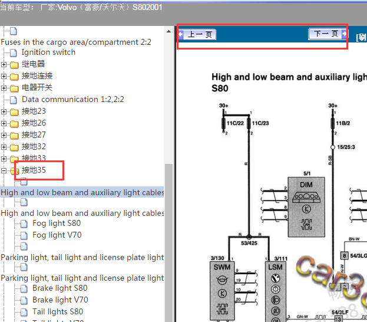This screenshot has height=322, width=367.
Task: Expand the 继电器 folder
Action: [x=4, y=64]
